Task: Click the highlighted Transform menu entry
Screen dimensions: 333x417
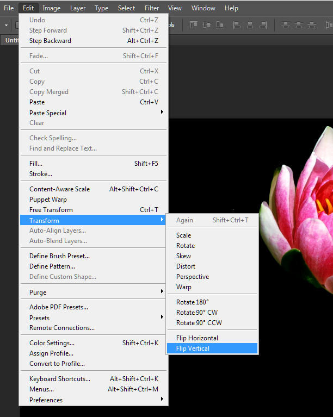Action: click(x=93, y=220)
